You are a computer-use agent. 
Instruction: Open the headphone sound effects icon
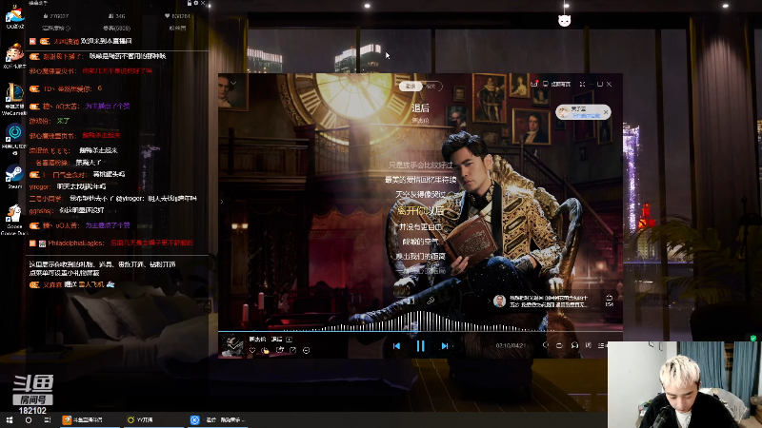point(574,345)
